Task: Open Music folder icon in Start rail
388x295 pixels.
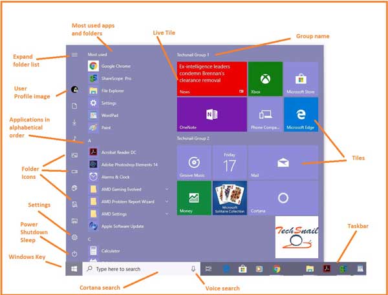Action: [74, 139]
